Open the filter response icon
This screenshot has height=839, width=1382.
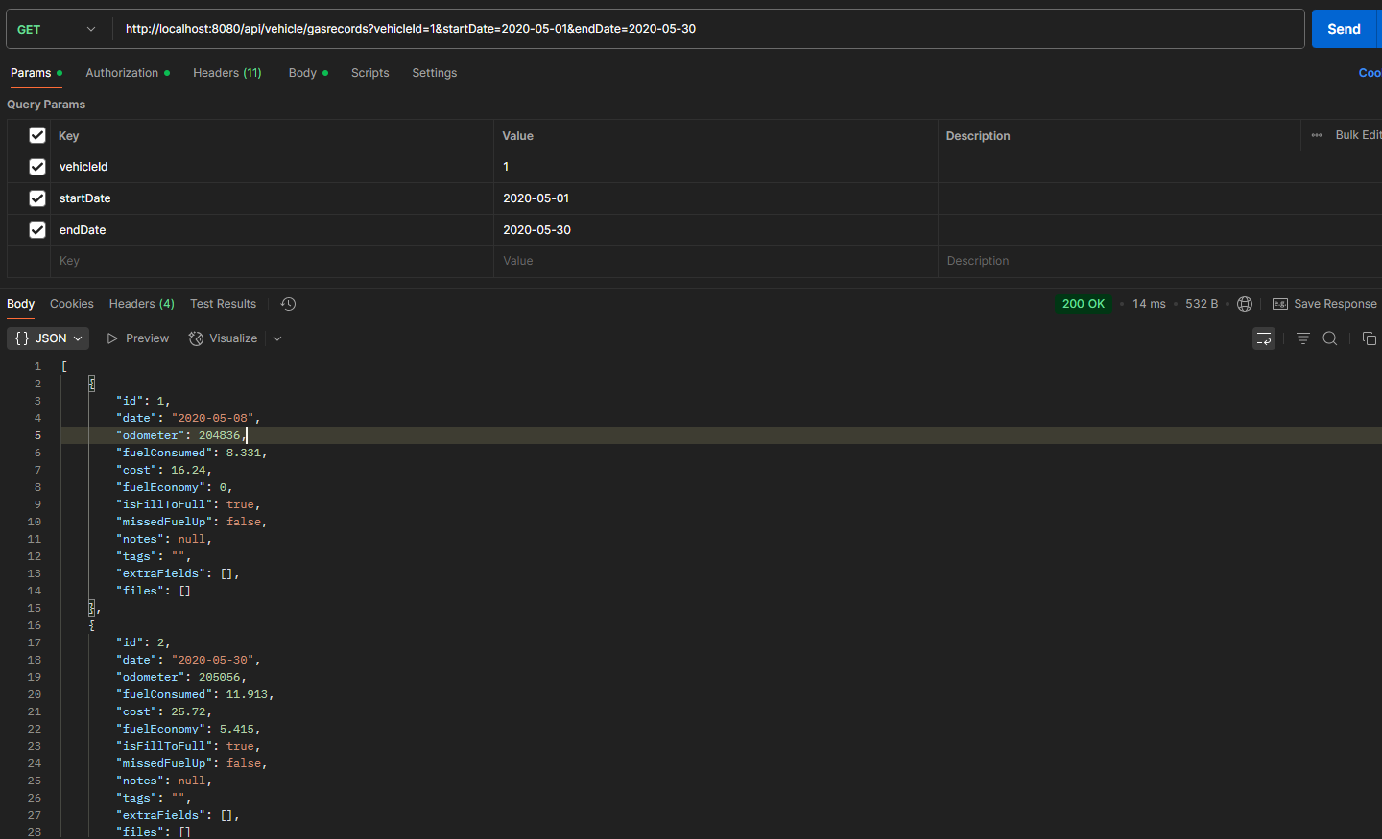1302,338
